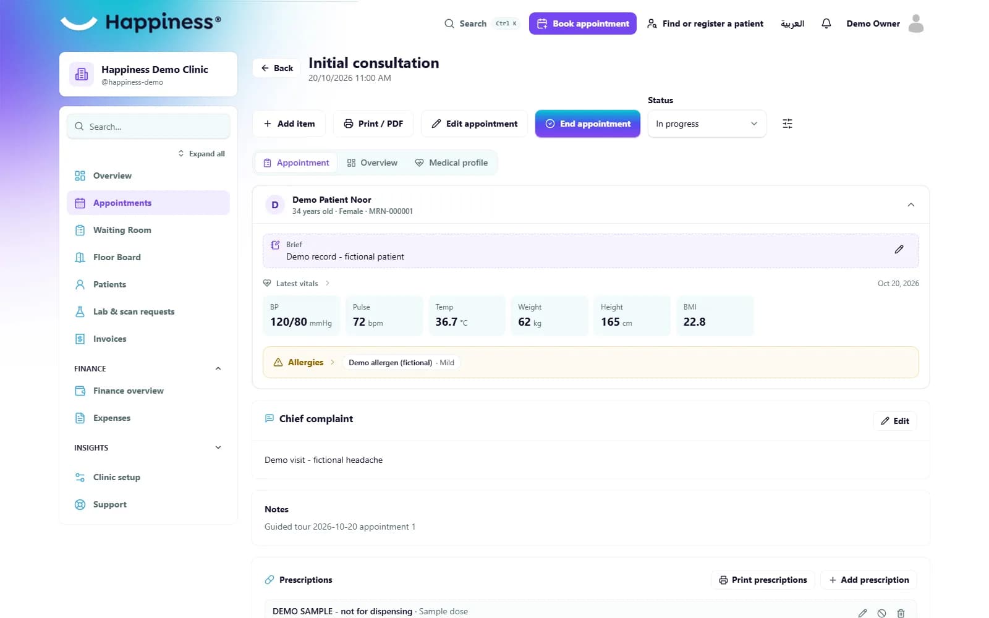Open Patients list
Viewport: 989px width, 618px height.
(x=148, y=284)
